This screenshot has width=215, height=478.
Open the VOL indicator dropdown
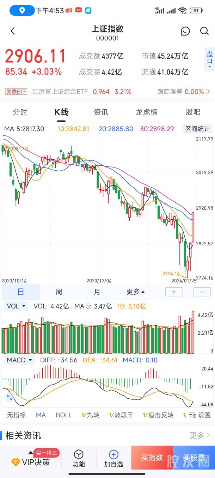click(x=16, y=306)
